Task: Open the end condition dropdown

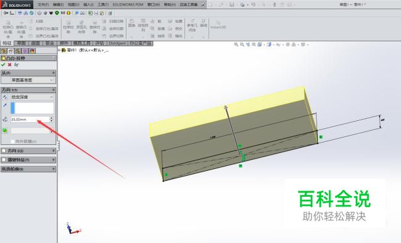Action: pos(32,97)
